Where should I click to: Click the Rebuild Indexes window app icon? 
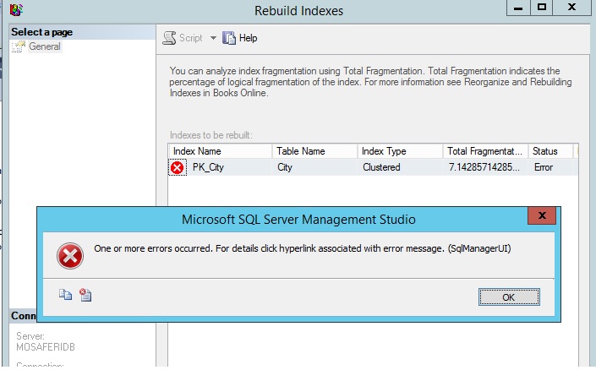point(16,9)
